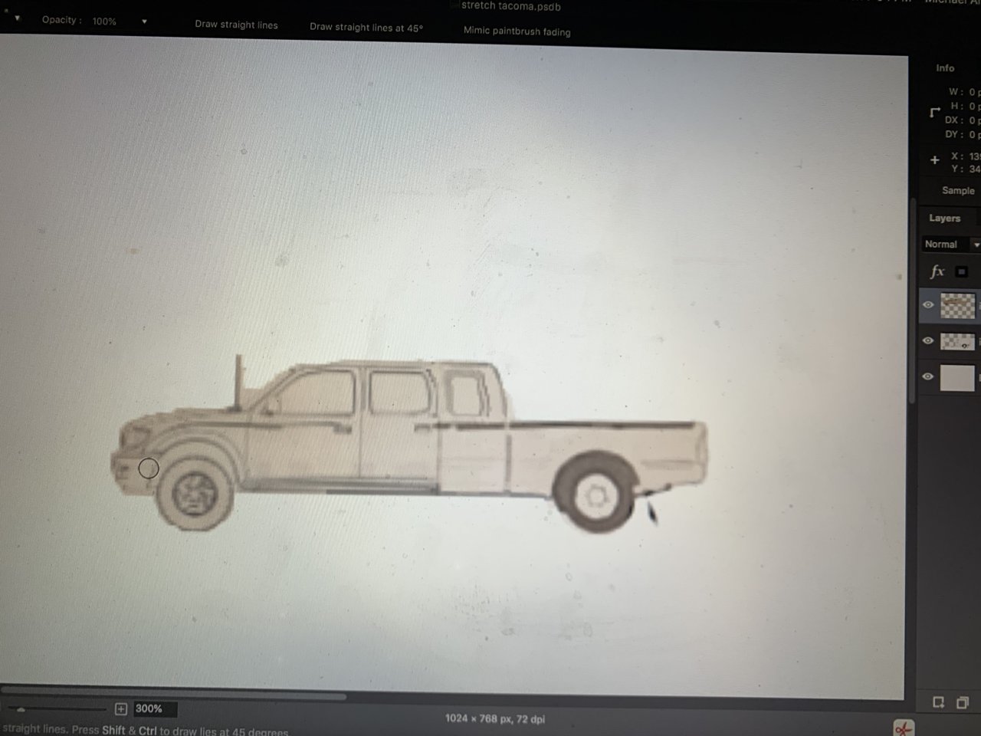Hide the bottom background layer
Viewport: 981px width, 736px height.
(928, 376)
